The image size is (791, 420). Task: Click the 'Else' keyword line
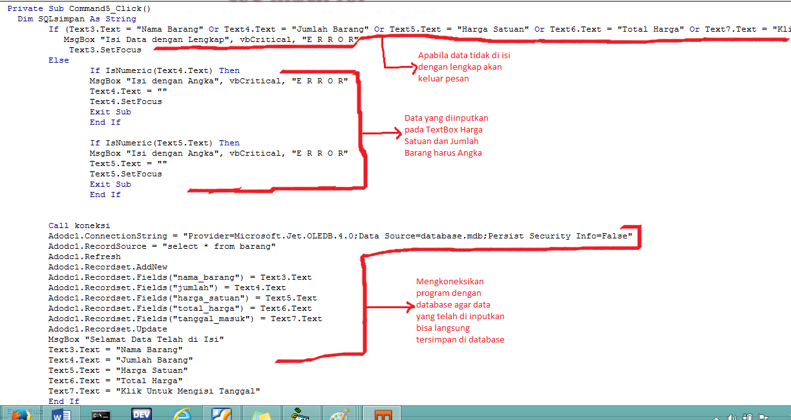59,60
